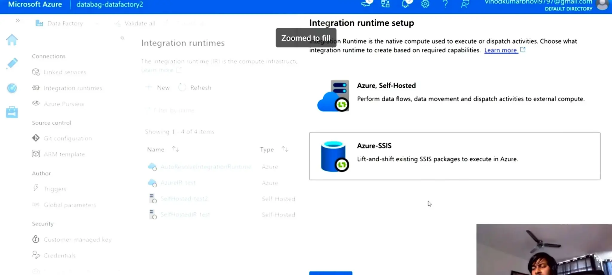
Task: Click the Azure Purview eye icon
Action: 36,103
